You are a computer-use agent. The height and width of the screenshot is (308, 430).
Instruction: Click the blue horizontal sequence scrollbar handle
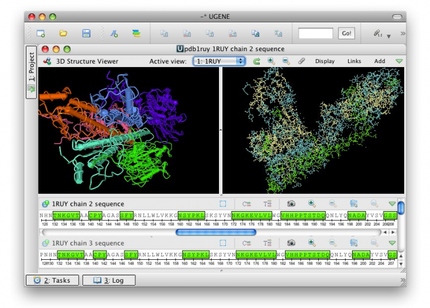(x=216, y=232)
